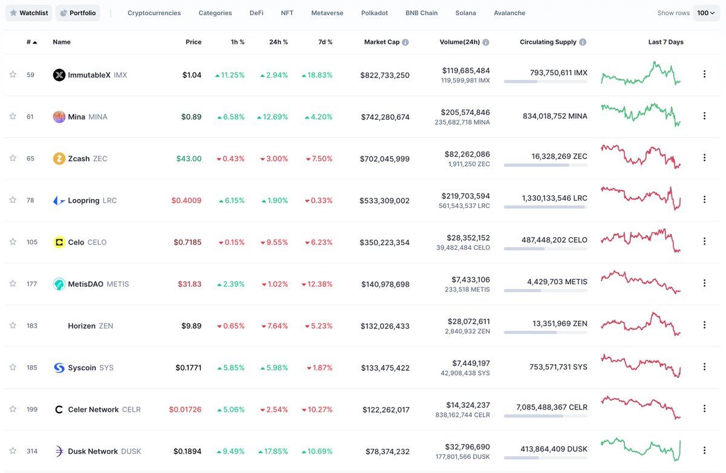
Task: Switch to Avalanche tab
Action: 509,13
